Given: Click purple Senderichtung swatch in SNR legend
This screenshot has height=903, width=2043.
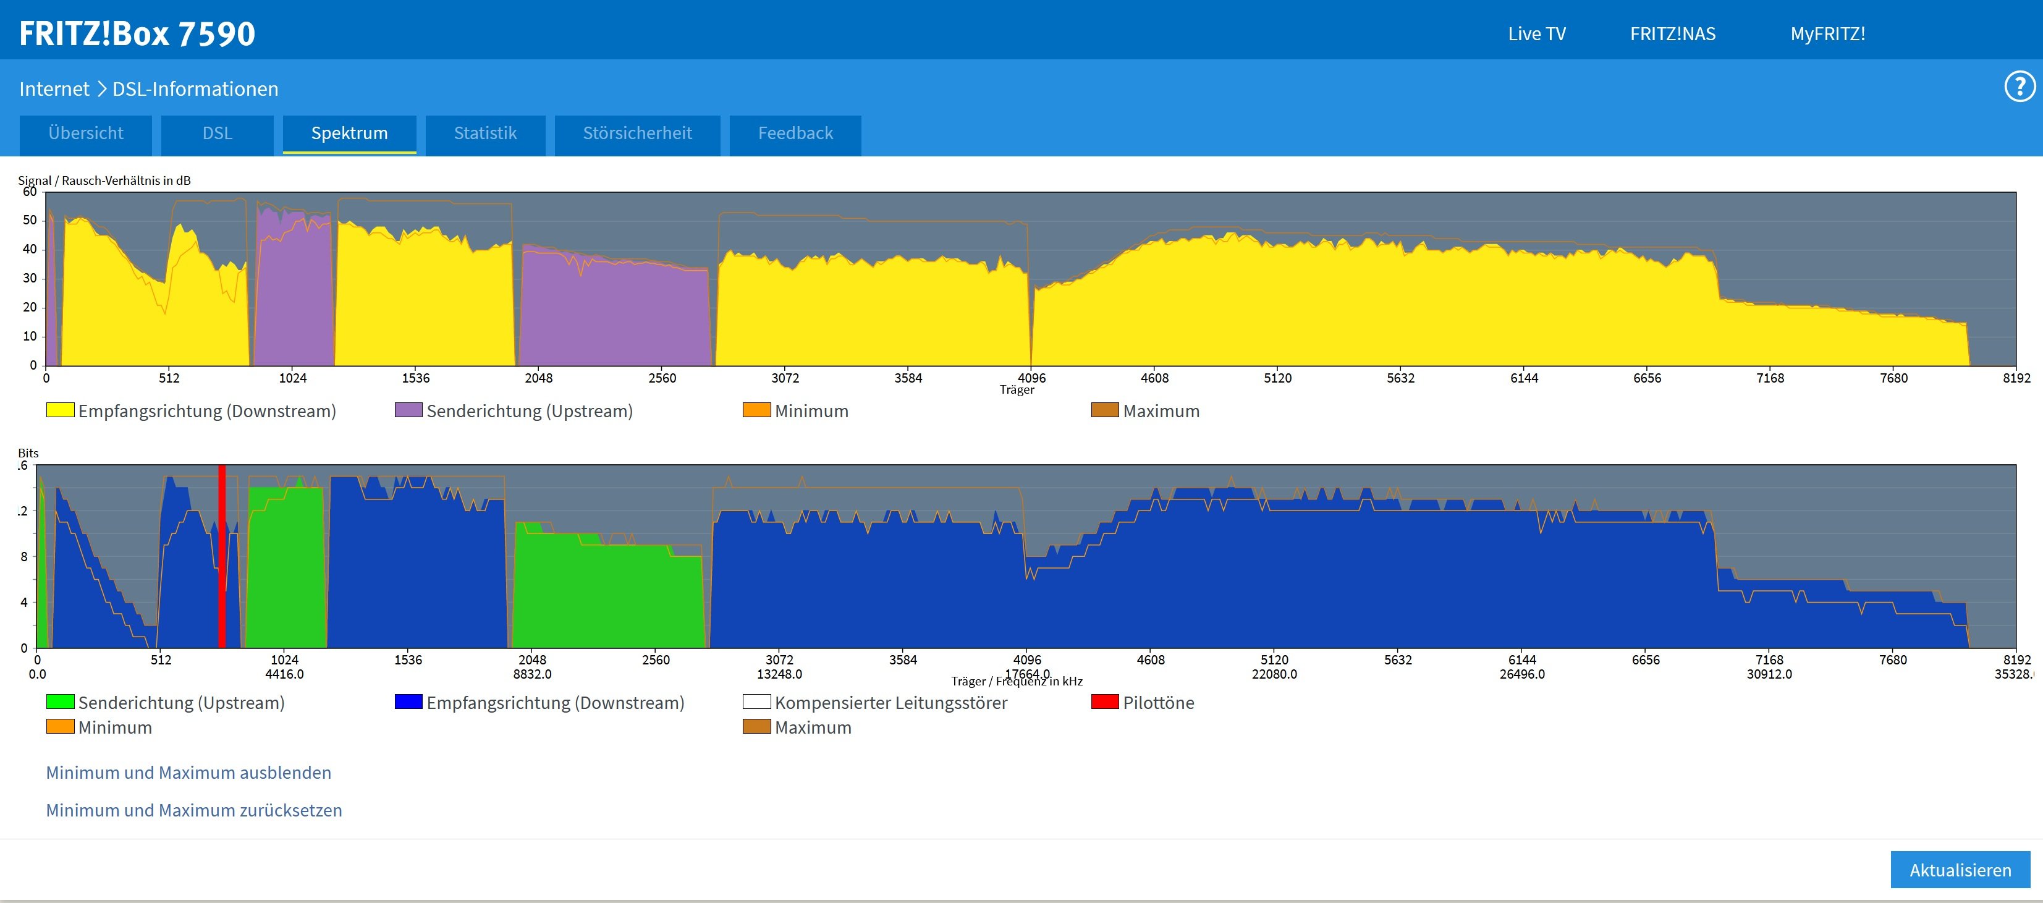Looking at the screenshot, I should [x=408, y=410].
